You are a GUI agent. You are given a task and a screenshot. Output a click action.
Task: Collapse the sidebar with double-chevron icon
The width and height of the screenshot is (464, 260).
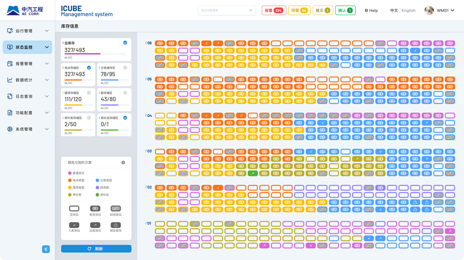pyautogui.click(x=46, y=249)
